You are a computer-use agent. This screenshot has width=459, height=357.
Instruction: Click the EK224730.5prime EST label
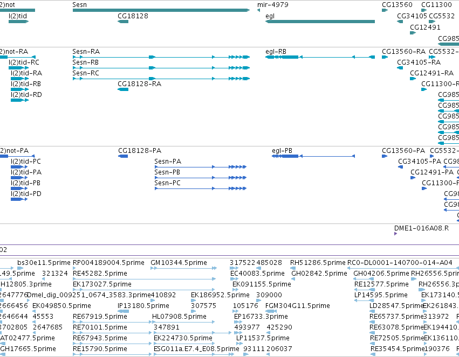(x=183, y=338)
